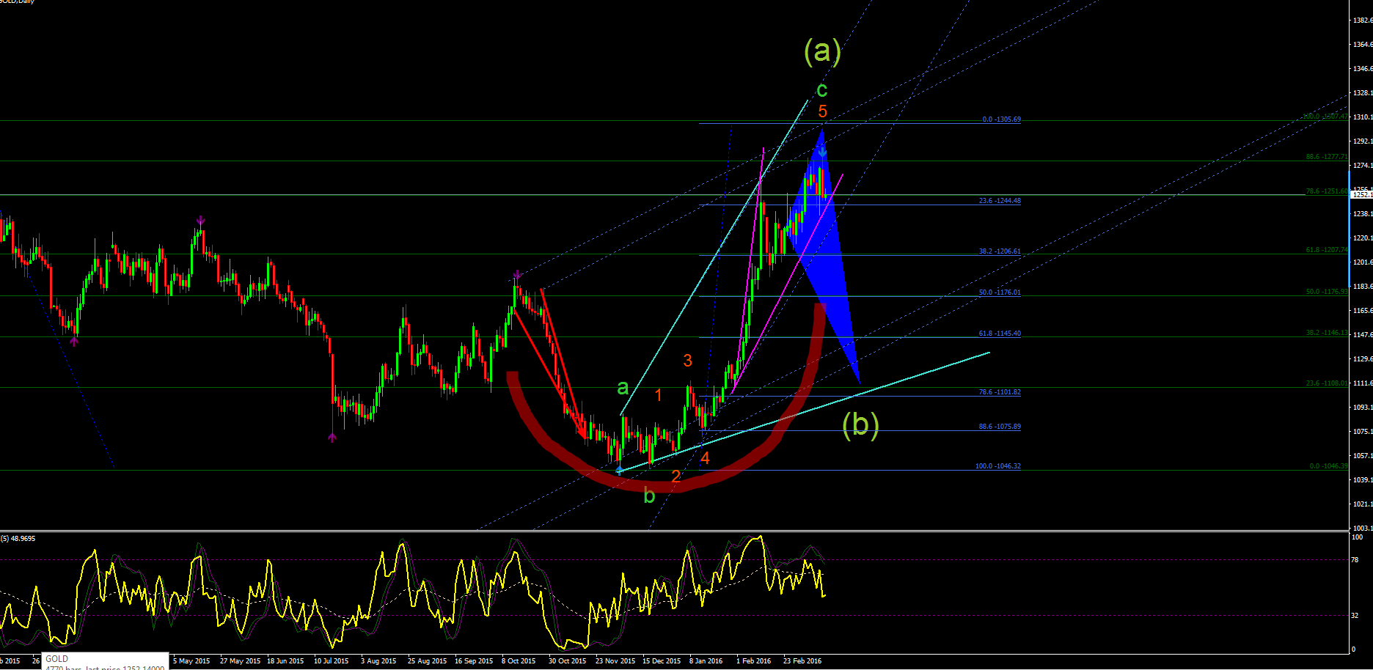Select the "23 Feb 2016" date label
1373x670 pixels.
pyautogui.click(x=802, y=661)
